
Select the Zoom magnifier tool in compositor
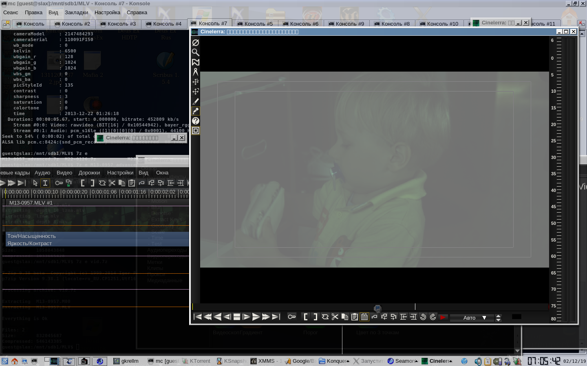click(x=196, y=52)
